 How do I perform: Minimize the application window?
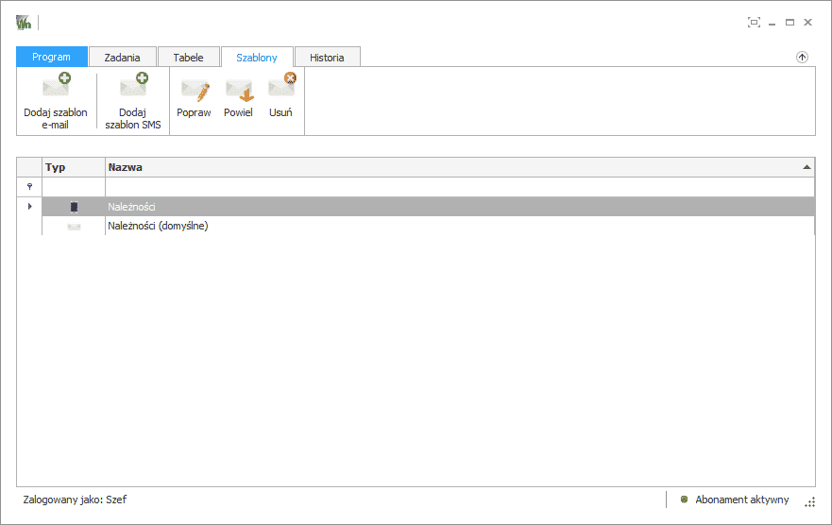pos(772,23)
